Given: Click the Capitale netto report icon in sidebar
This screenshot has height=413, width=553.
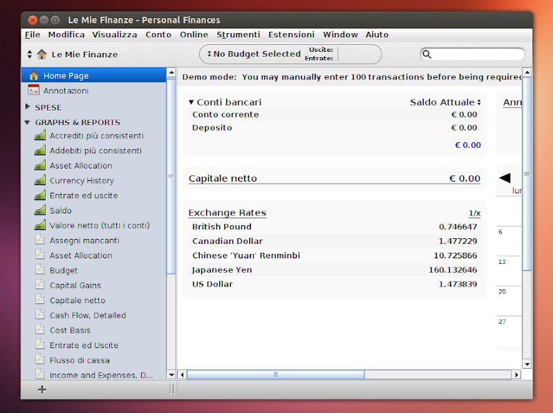Looking at the screenshot, I should click(40, 300).
